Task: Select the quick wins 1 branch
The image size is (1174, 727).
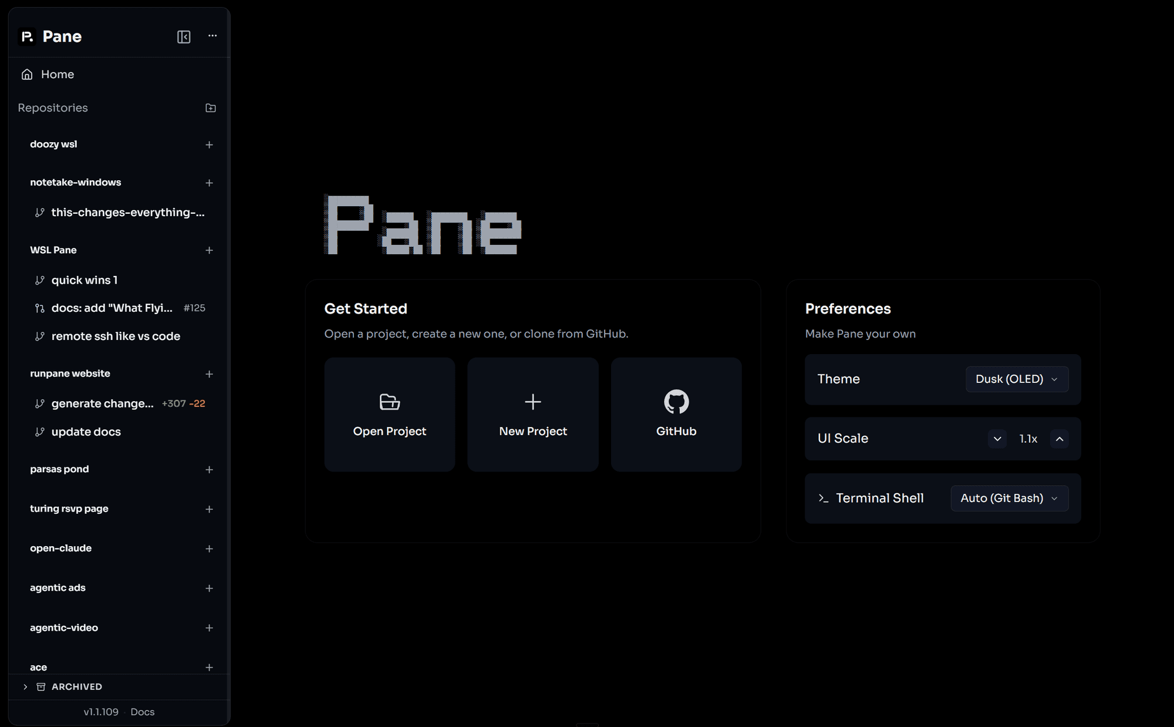Action: point(85,280)
